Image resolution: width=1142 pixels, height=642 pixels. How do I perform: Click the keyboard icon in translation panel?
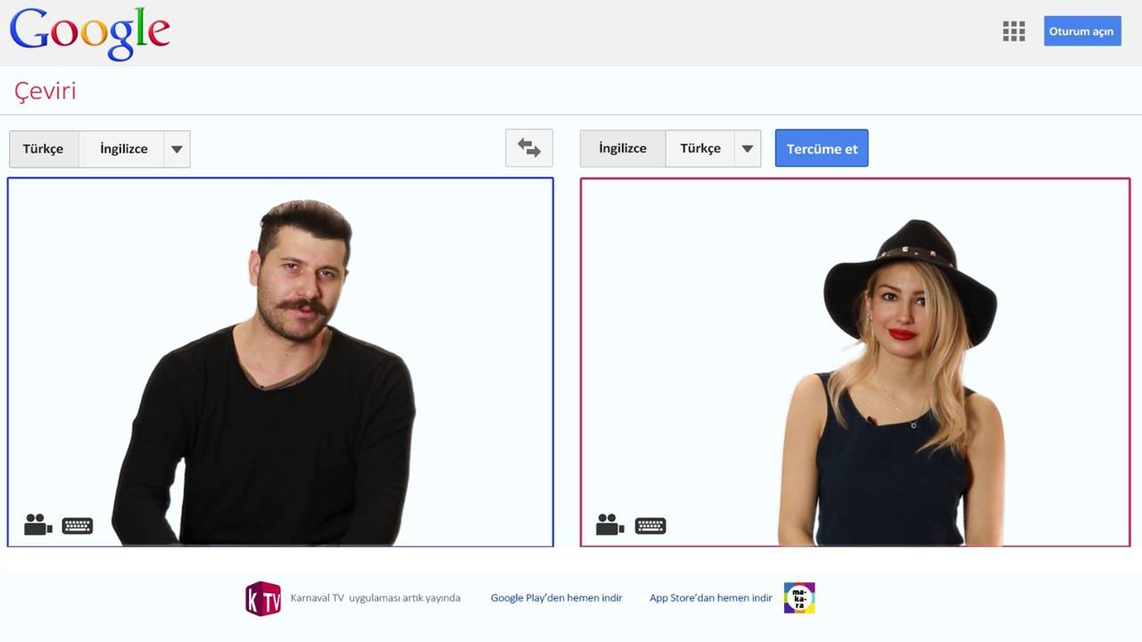pos(650,525)
